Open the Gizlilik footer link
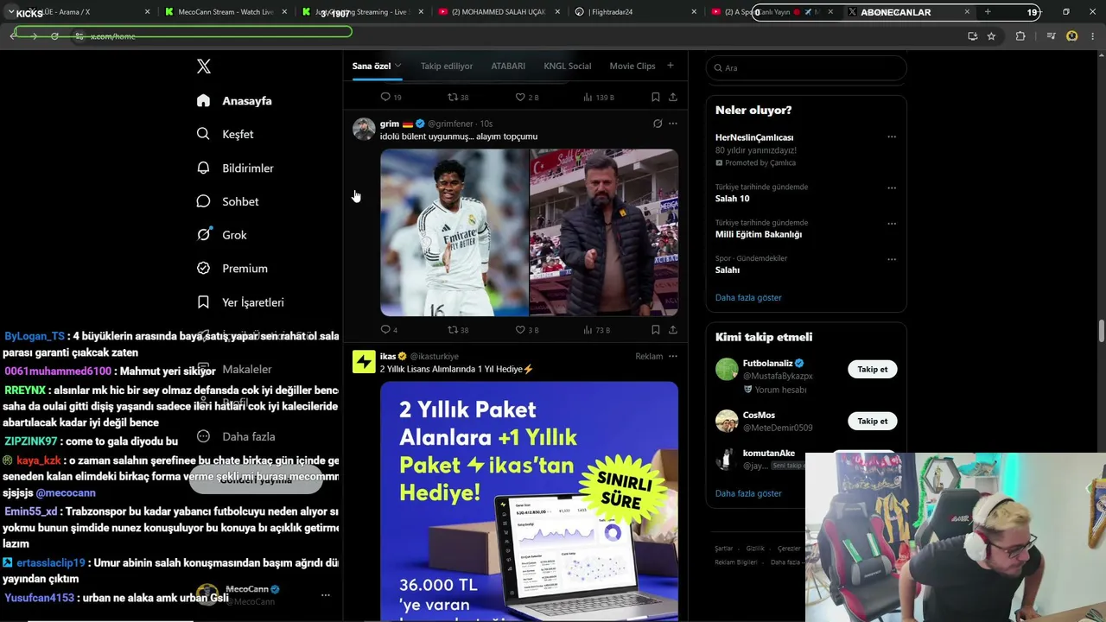Viewport: 1106px width, 622px height. click(755, 549)
